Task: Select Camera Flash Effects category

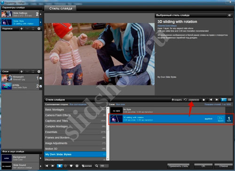Action: coord(75,115)
